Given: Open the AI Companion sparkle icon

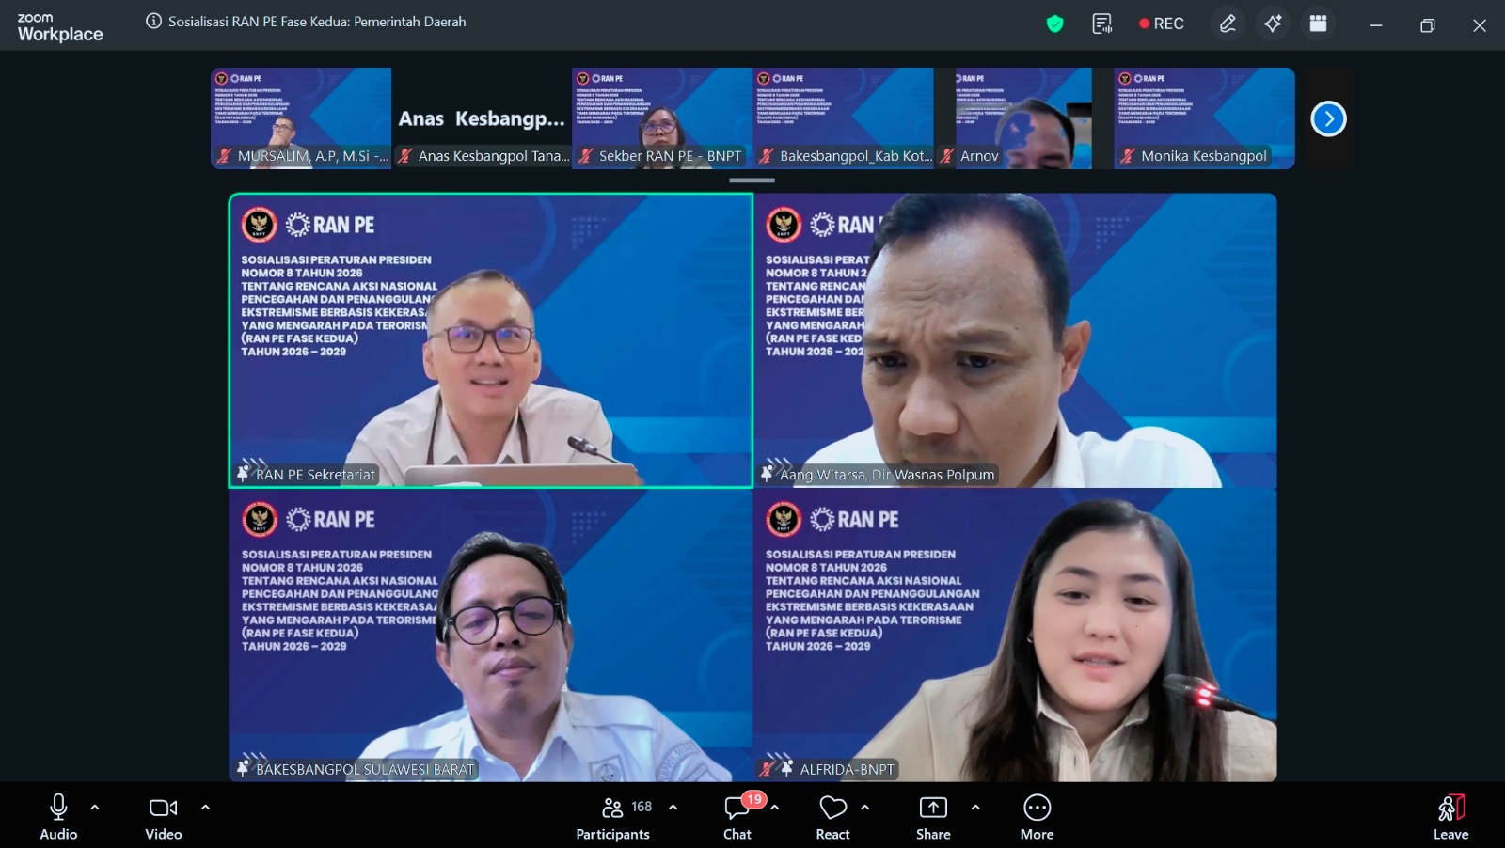Looking at the screenshot, I should pos(1273,24).
